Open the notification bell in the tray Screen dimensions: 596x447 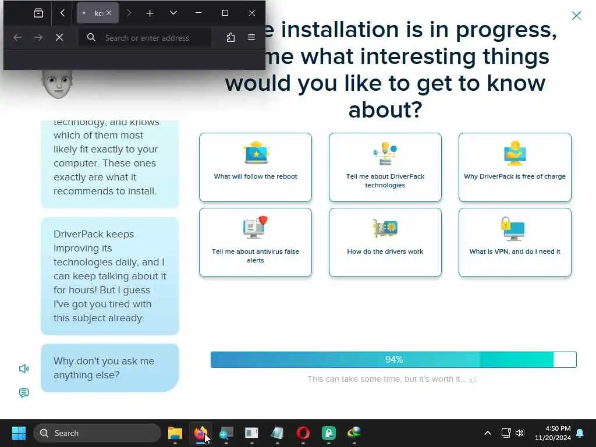click(580, 433)
